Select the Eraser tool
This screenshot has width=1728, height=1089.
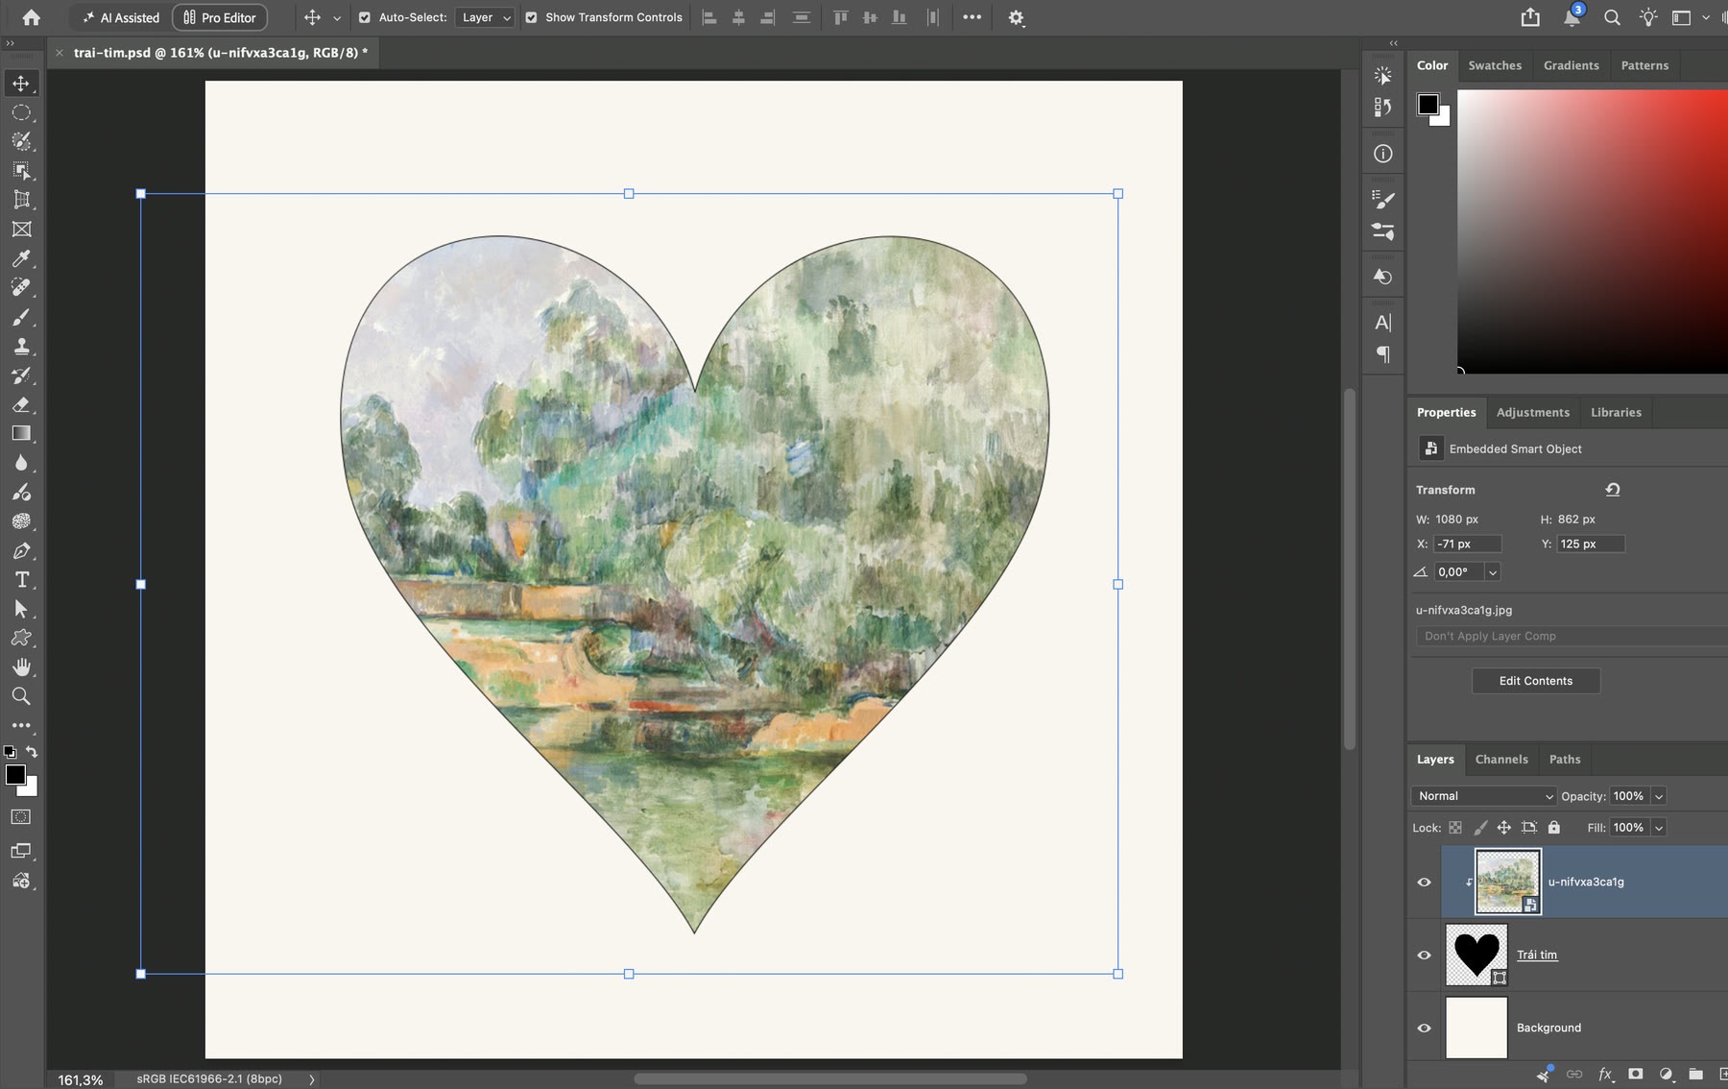[x=21, y=404]
